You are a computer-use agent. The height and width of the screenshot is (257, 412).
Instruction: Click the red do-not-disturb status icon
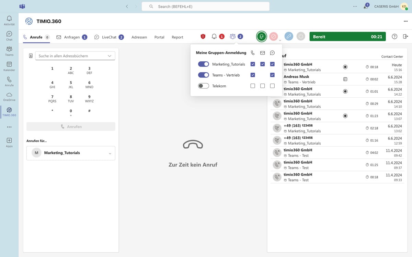coord(273,36)
